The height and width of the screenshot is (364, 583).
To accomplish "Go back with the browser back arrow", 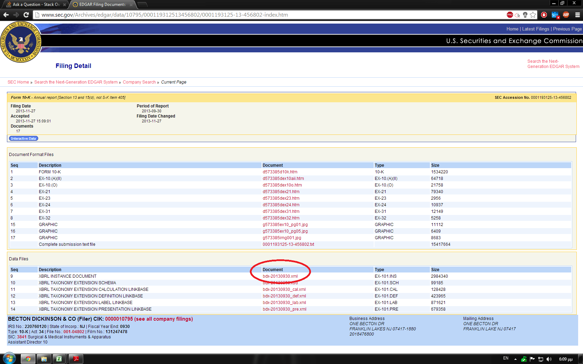I will pos(6,15).
